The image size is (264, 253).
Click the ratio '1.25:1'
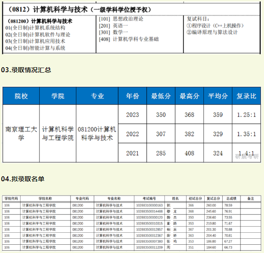[247, 115]
